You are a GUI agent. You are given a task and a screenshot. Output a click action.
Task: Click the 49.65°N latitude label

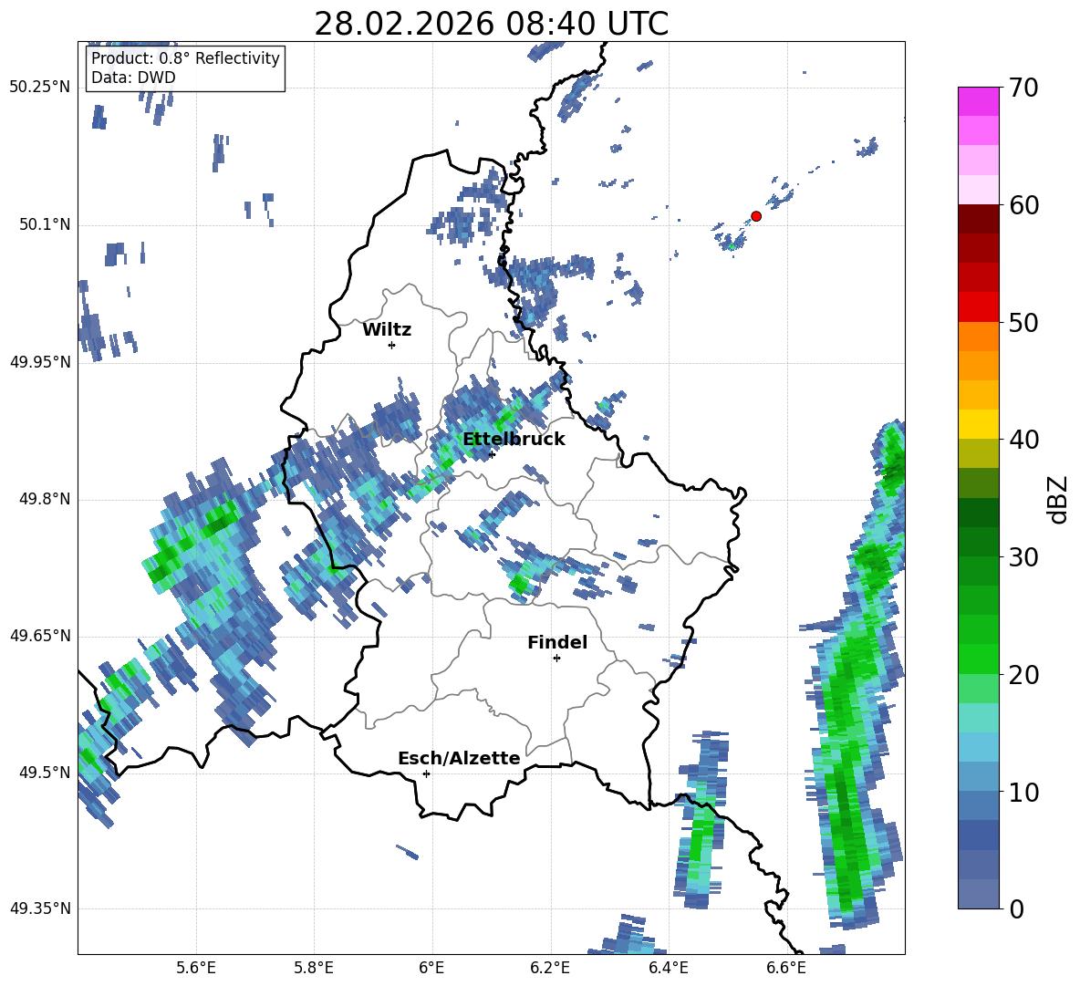click(40, 636)
